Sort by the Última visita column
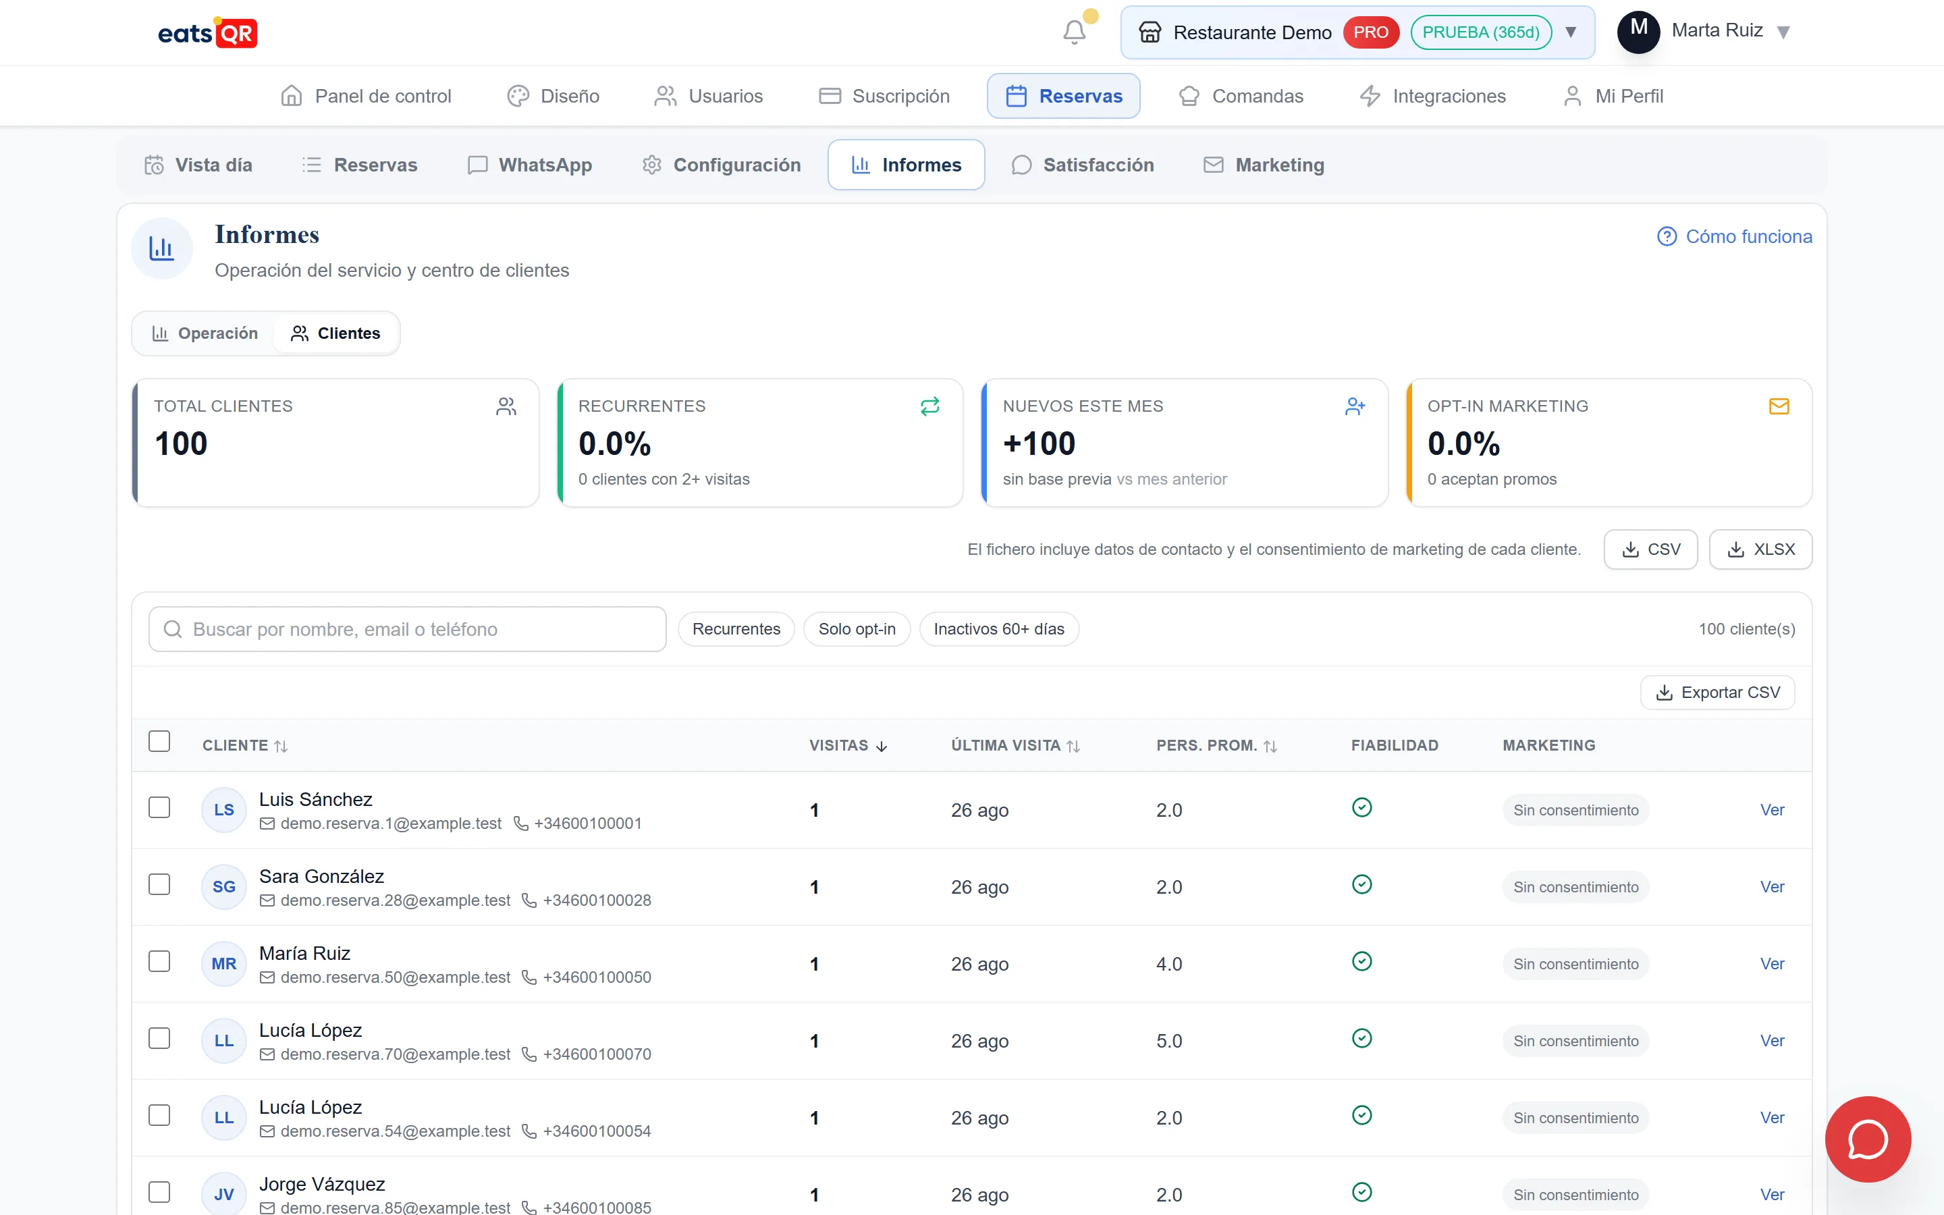Image resolution: width=1944 pixels, height=1215 pixels. click(1015, 746)
